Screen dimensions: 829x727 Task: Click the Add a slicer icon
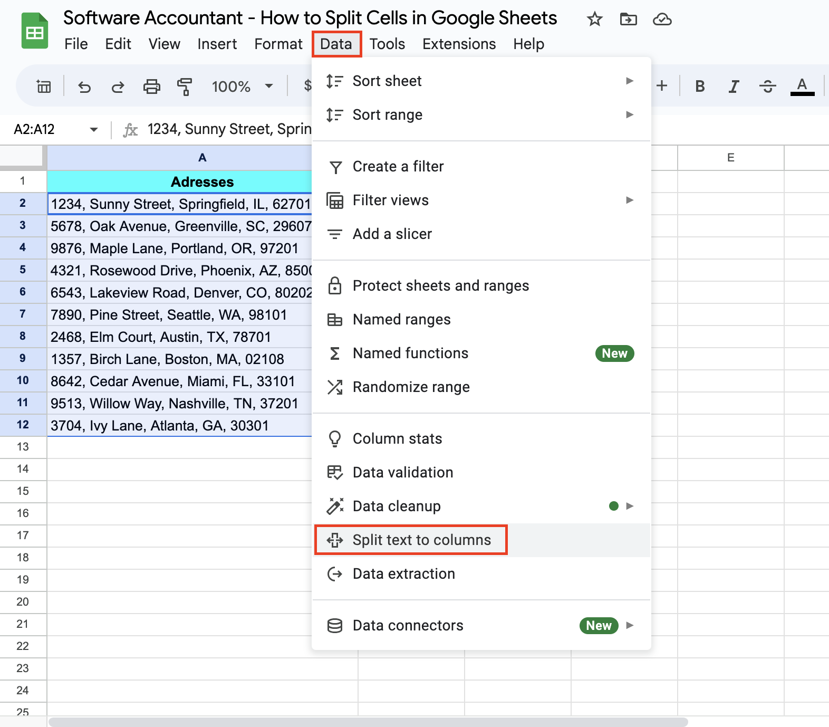(x=335, y=234)
